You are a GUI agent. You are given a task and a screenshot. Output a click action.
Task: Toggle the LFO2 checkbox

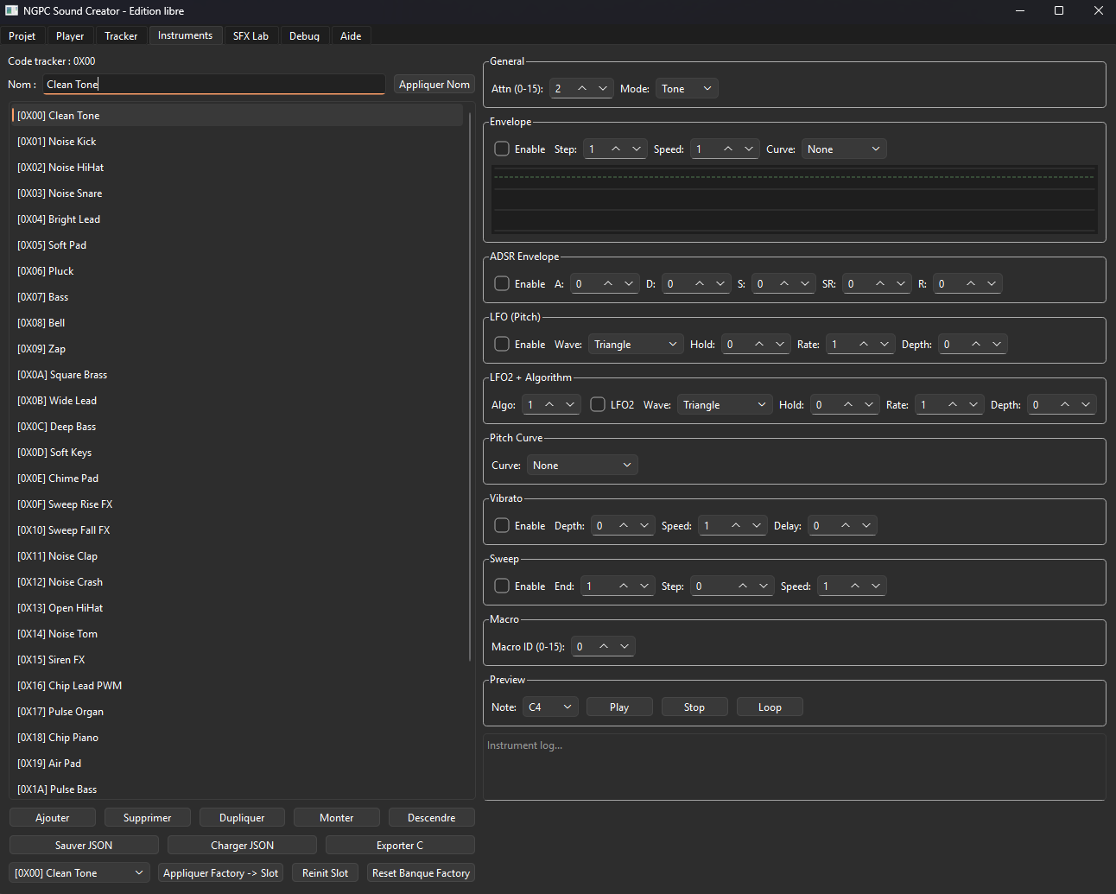click(598, 405)
